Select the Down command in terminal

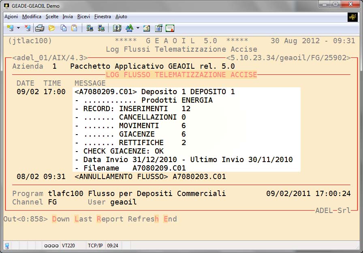(x=61, y=219)
